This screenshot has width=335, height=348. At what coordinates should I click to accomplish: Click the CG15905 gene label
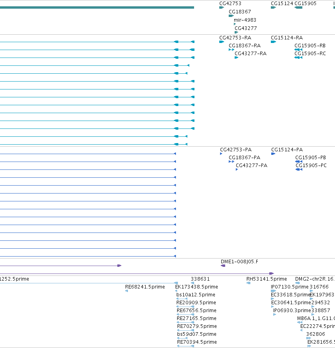point(305,4)
